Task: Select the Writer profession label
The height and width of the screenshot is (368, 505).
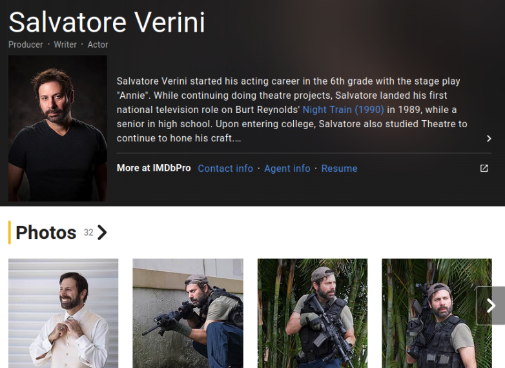Action: [65, 45]
